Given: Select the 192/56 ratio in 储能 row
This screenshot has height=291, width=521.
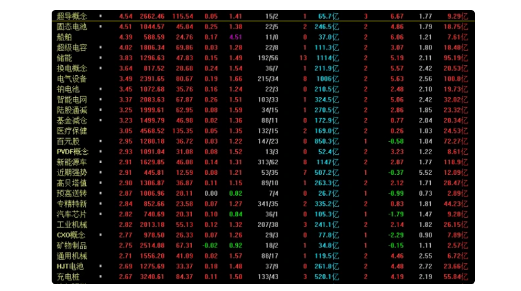Looking at the screenshot, I should click(268, 58).
